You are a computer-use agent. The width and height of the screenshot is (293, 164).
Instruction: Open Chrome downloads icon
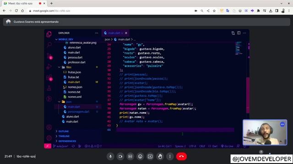pyautogui.click(x=271, y=11)
